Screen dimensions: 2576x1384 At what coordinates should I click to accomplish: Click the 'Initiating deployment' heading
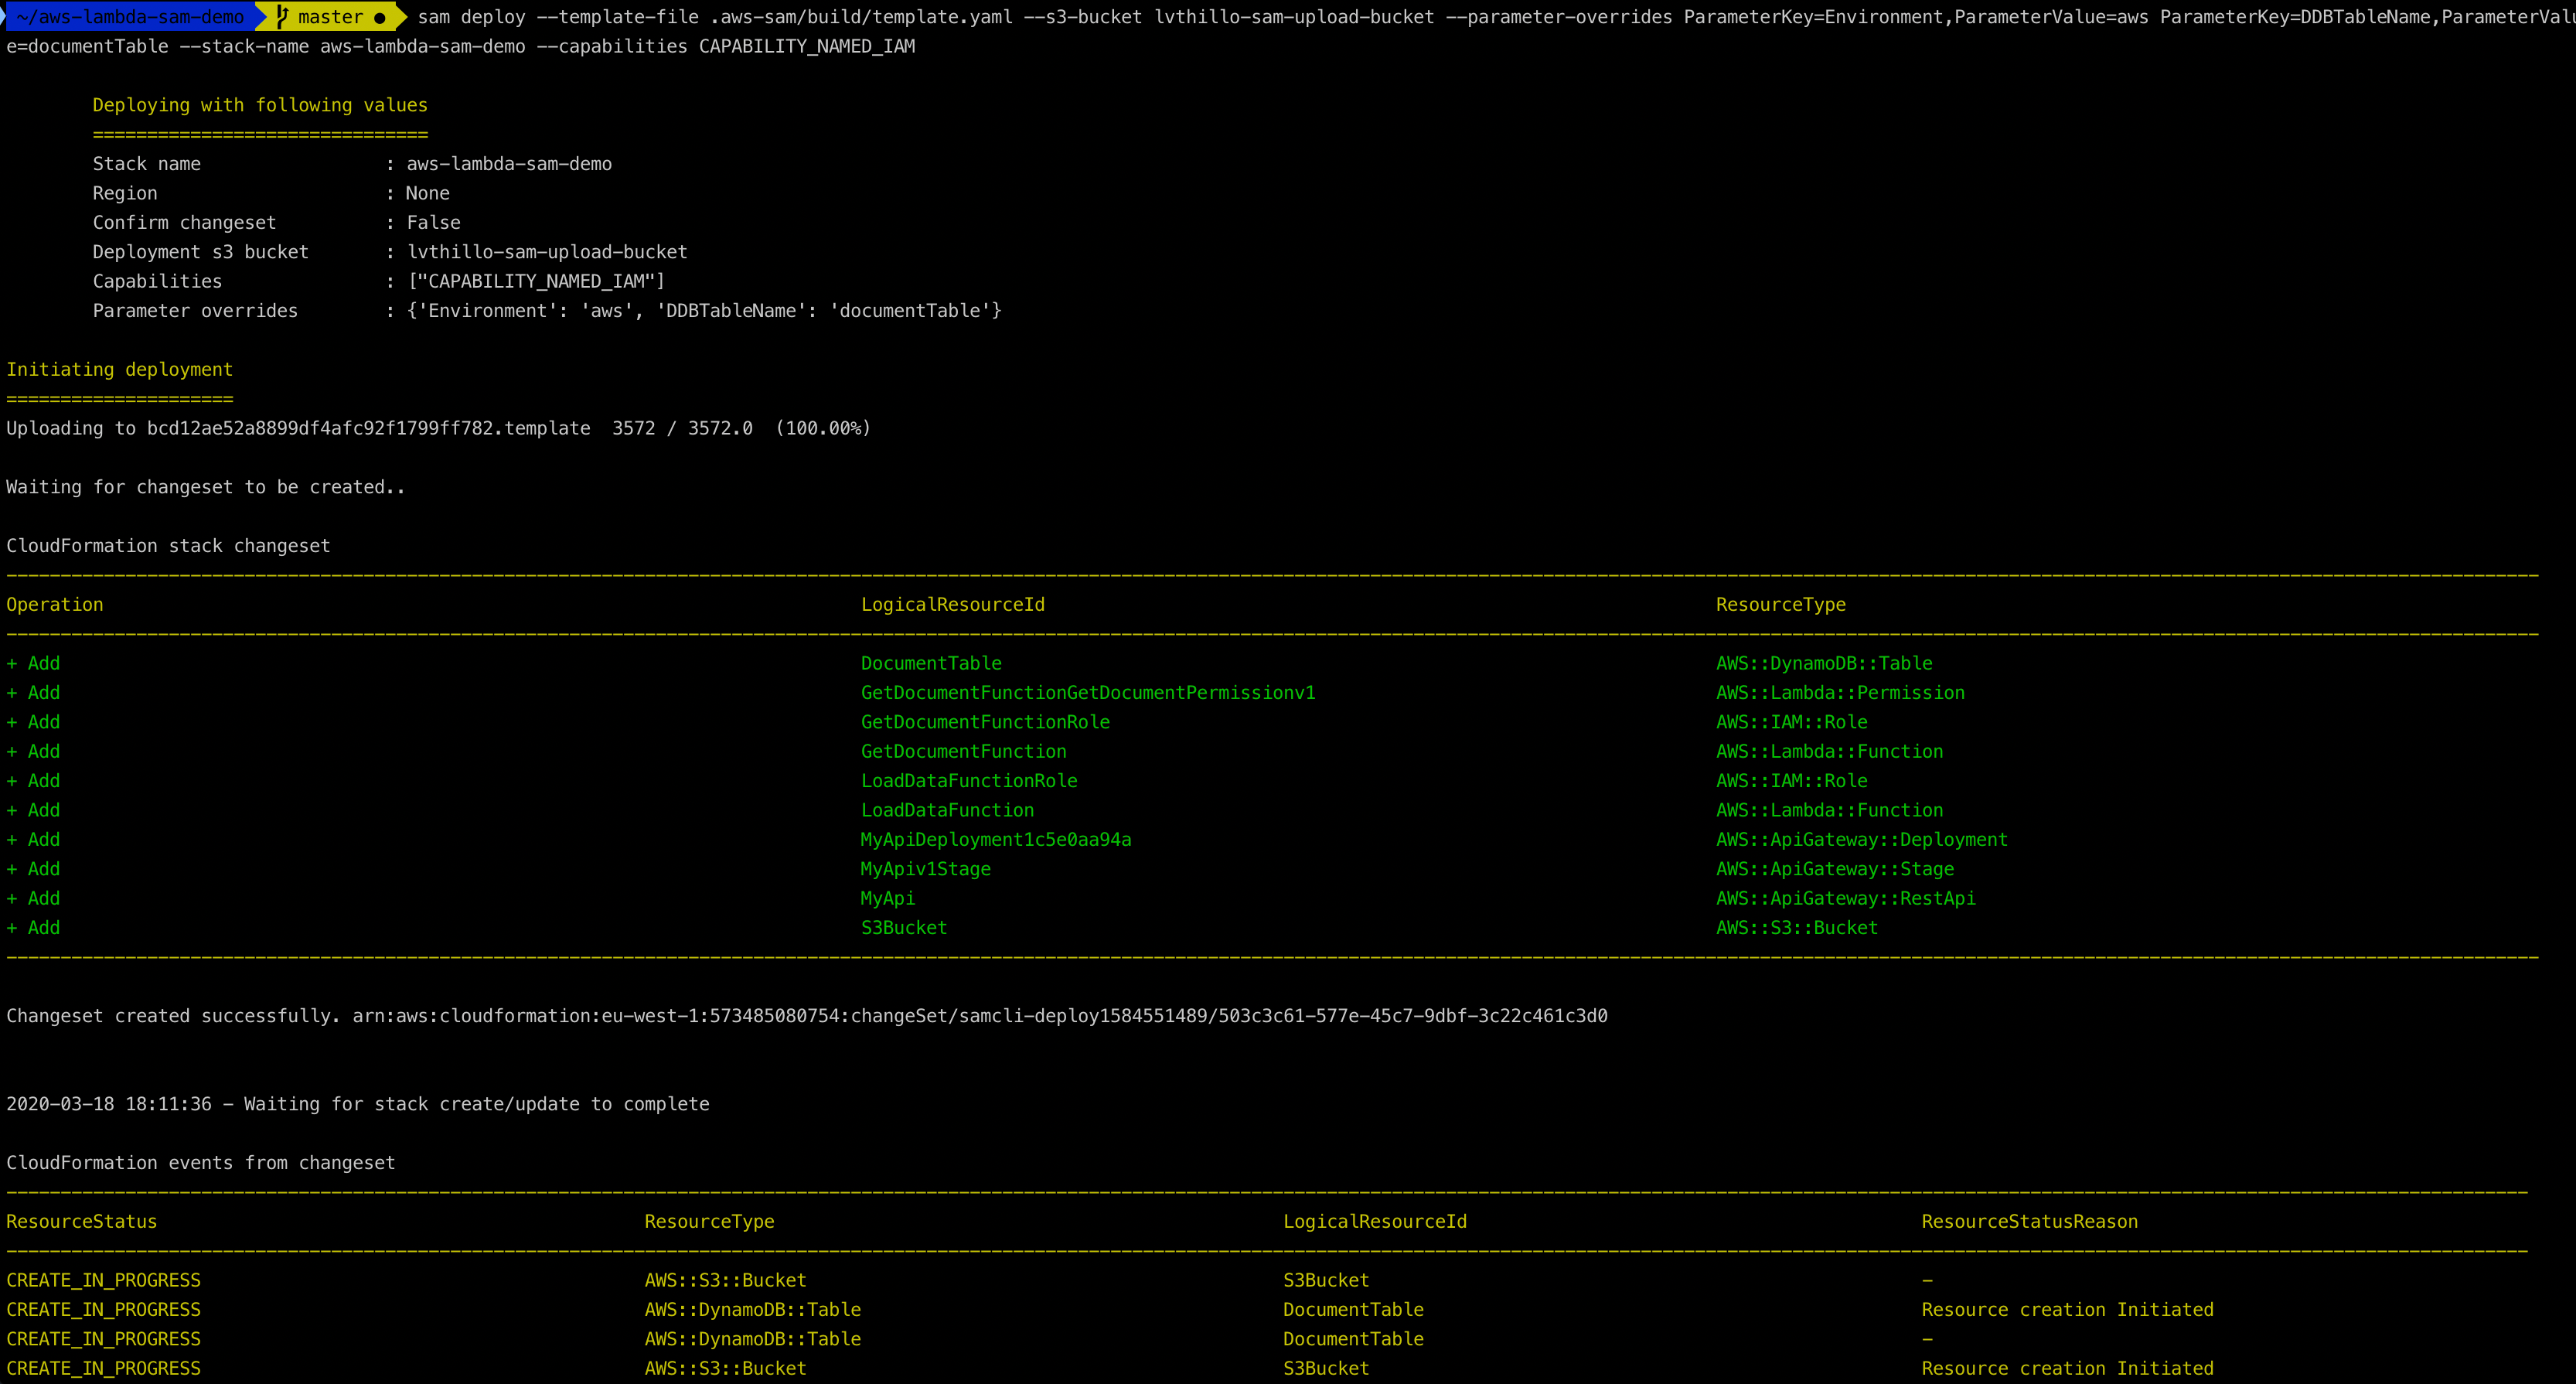pyautogui.click(x=119, y=370)
